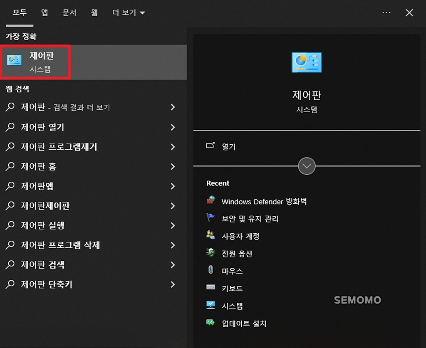
Task: Click the search icon beside 제어판 단축키
Action: click(10, 284)
